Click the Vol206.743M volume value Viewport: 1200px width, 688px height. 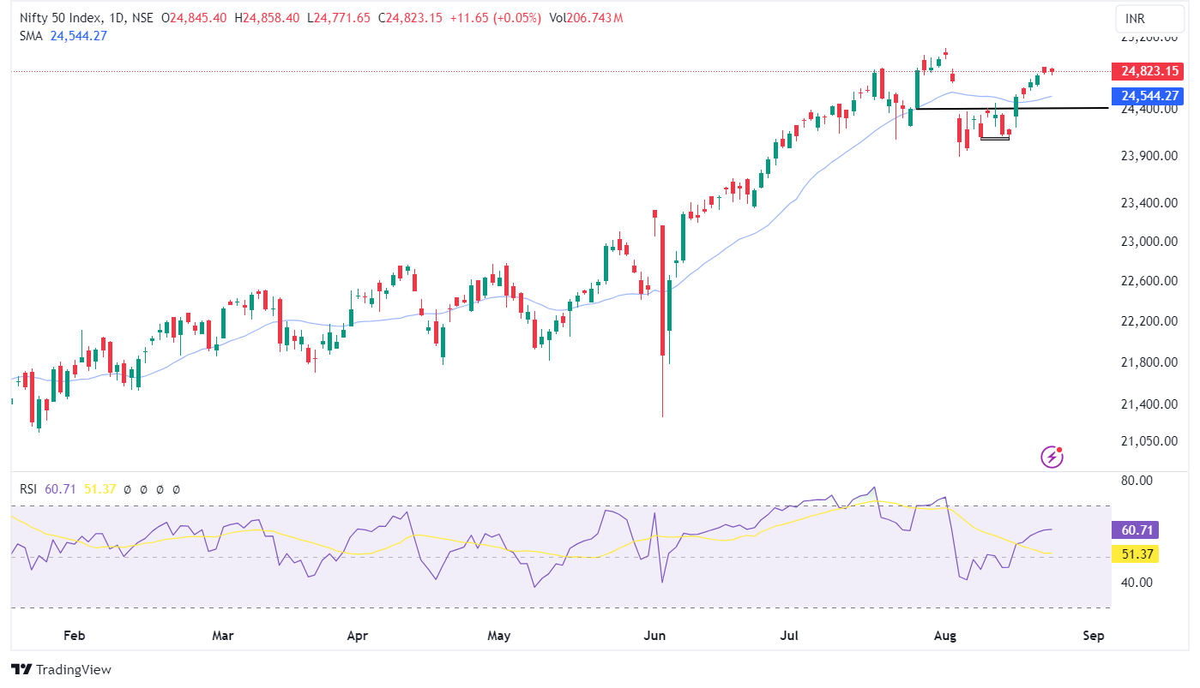point(586,18)
